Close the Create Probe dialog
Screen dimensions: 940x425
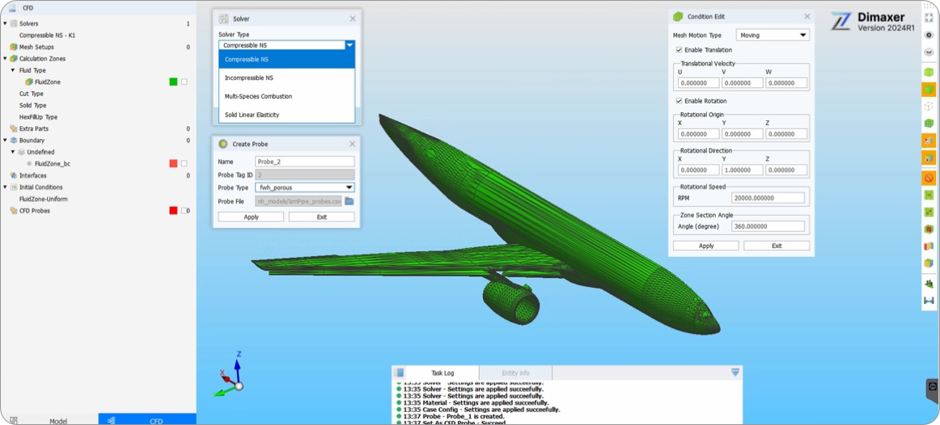pyautogui.click(x=353, y=144)
